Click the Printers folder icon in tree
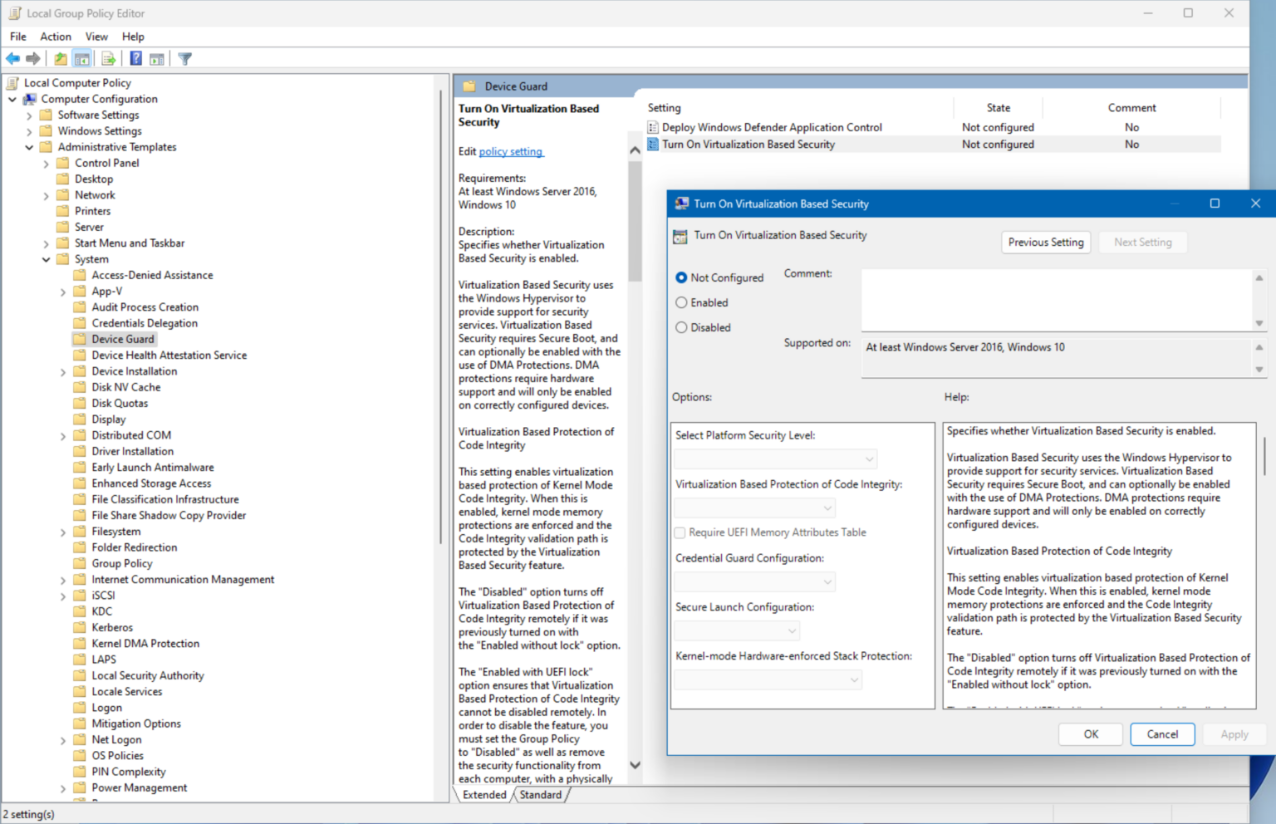Screen dimensions: 1276x824 (x=63, y=211)
